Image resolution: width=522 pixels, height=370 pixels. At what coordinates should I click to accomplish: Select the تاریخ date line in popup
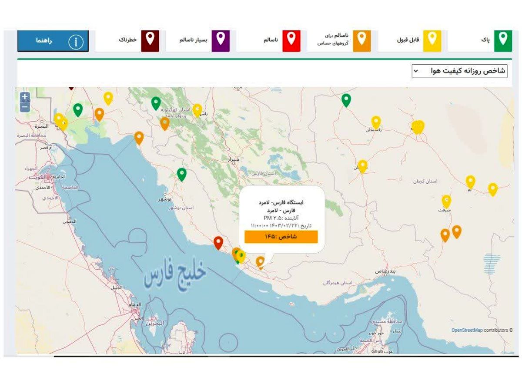[281, 225]
